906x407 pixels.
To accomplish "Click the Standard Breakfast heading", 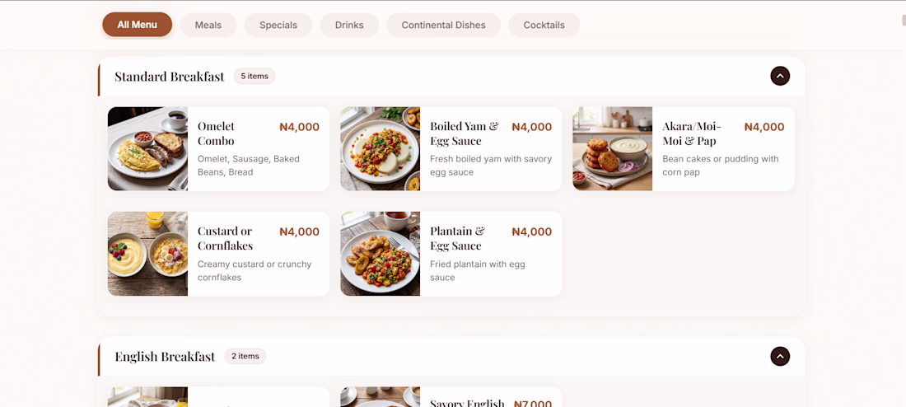I will coord(169,77).
